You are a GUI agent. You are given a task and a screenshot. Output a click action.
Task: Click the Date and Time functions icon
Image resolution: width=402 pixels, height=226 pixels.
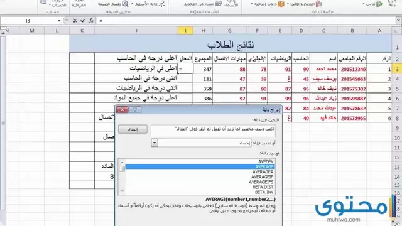[318, 4]
